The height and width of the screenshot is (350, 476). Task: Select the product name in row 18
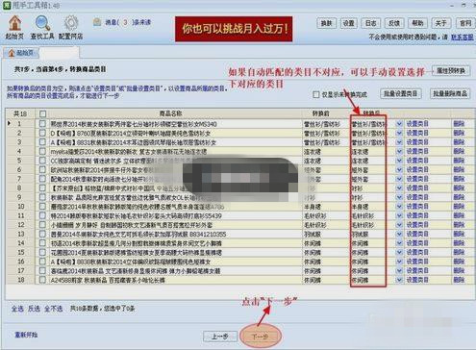(108, 280)
